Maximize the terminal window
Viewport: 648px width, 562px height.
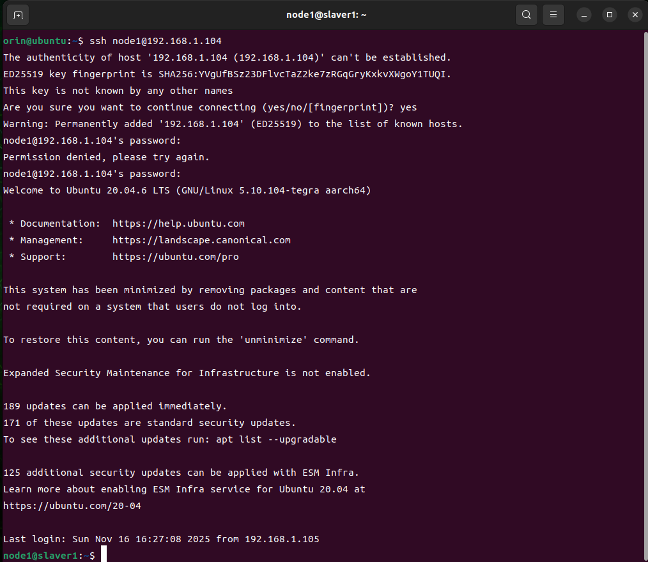click(x=610, y=15)
